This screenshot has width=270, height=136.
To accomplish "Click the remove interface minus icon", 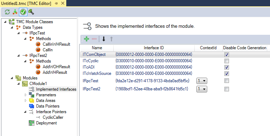I will tap(94, 39).
